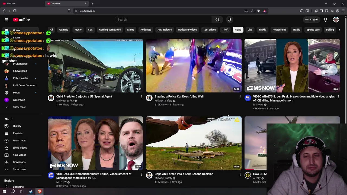
Task: Expand subscriptions with Show more
Action: (19, 107)
